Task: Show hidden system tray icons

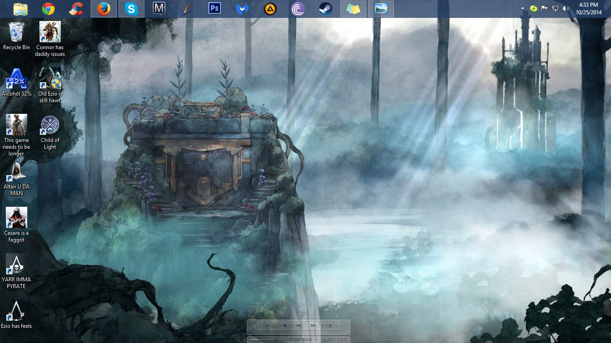Action: (x=522, y=8)
